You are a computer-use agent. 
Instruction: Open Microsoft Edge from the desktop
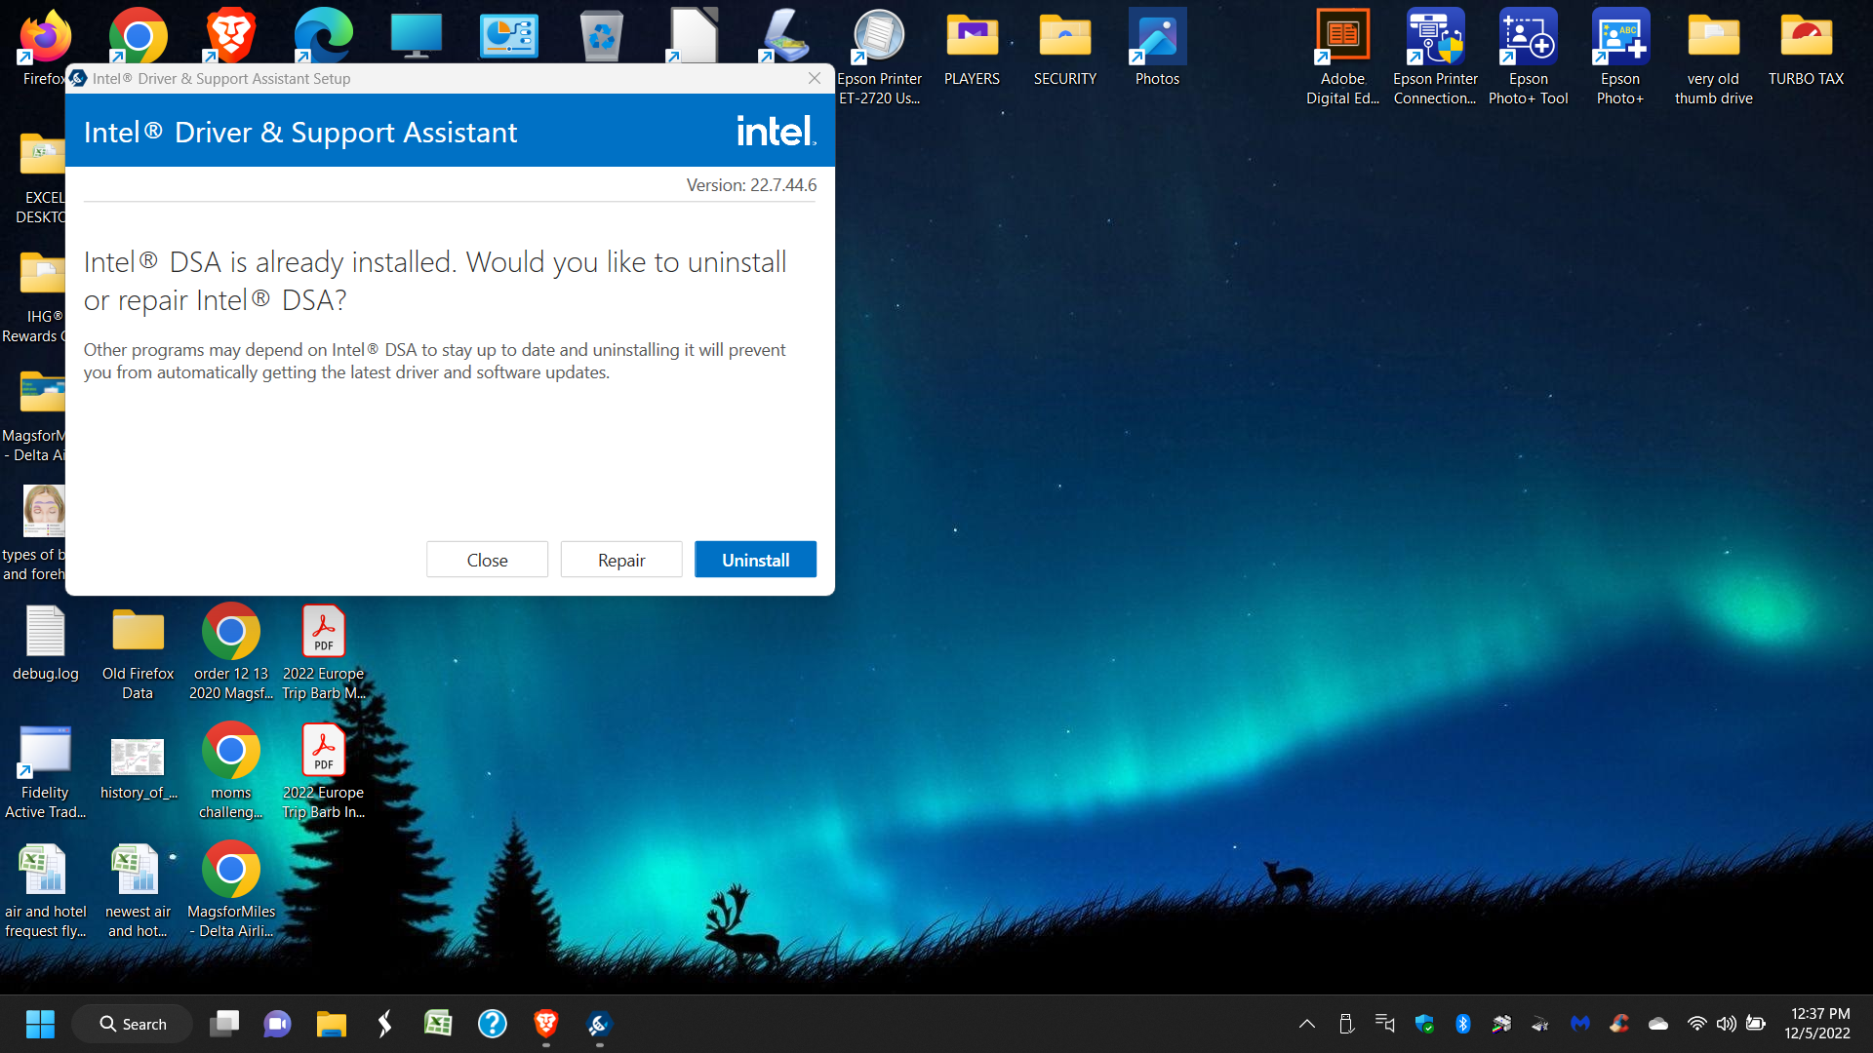[322, 34]
